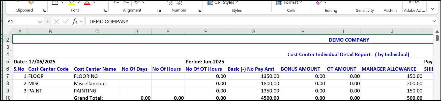Collapse the ribbon using the chevron
This screenshot has height=101, width=441.
[432, 9]
